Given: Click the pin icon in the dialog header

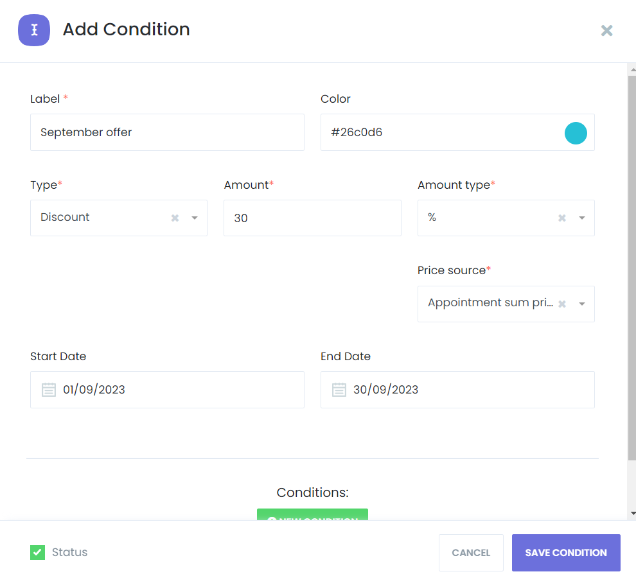Looking at the screenshot, I should [x=33, y=30].
